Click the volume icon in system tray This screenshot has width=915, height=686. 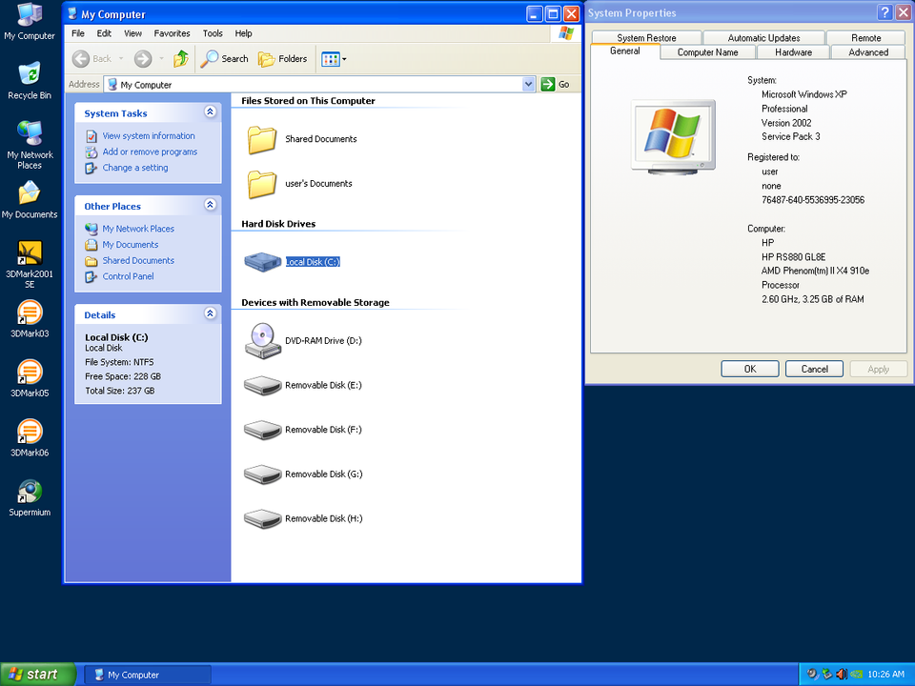[x=842, y=674]
